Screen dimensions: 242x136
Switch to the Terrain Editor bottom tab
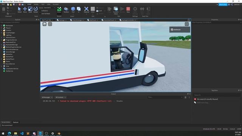tap(6, 122)
